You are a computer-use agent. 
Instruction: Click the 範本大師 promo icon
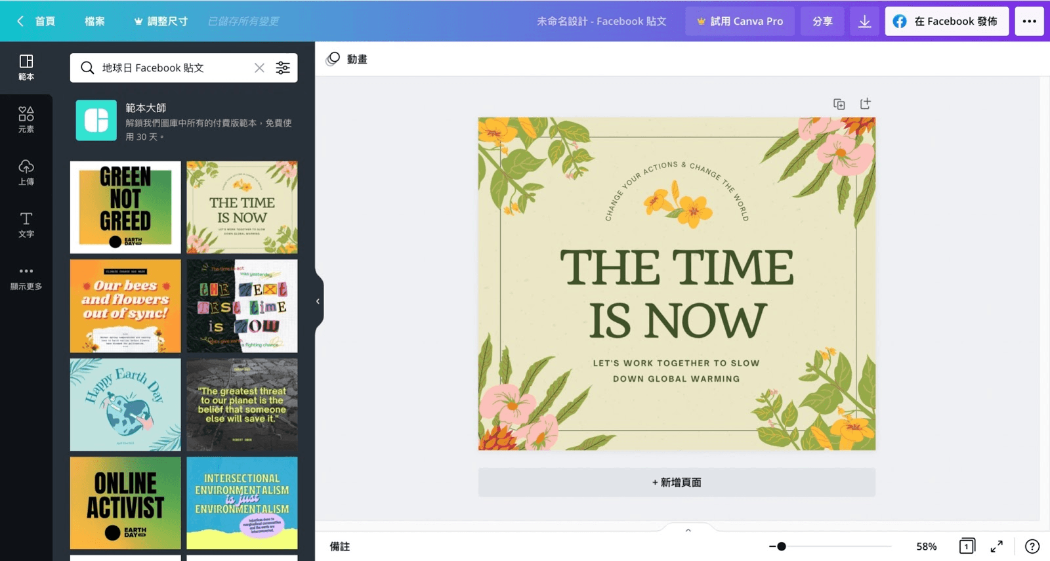96,120
